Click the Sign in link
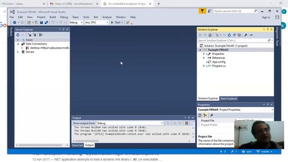 (266, 17)
